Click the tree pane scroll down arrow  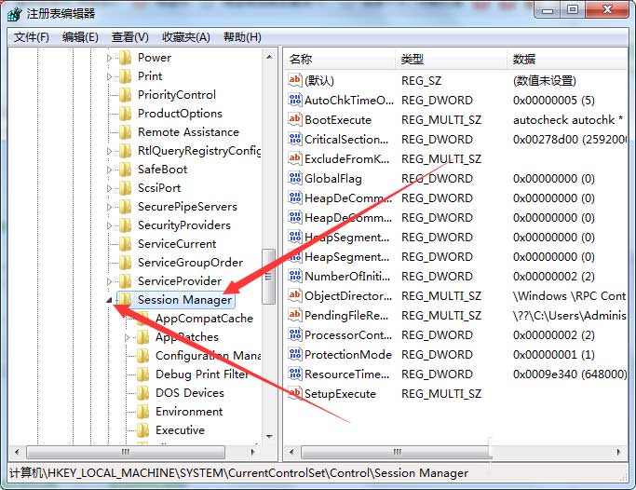[x=269, y=437]
